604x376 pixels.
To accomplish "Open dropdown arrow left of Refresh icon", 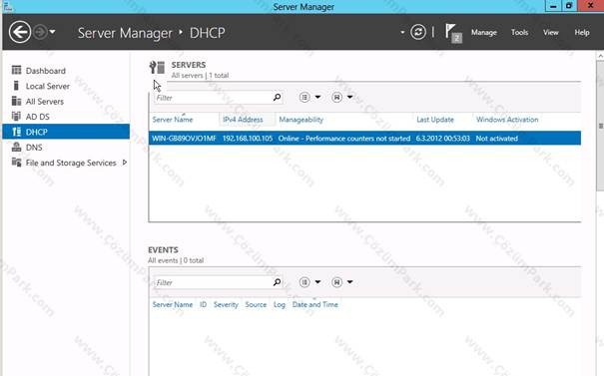I will pos(402,32).
